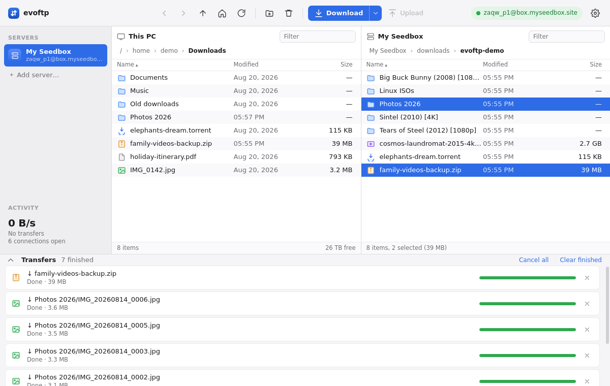
Task: Focus the This PC filter field
Action: click(x=318, y=37)
